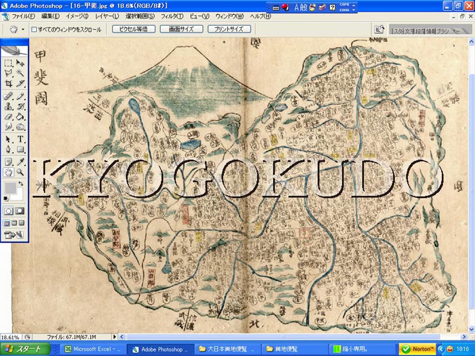Toggle the IME CAPS lock
Screen dimensions: 475x356
(x=344, y=5)
